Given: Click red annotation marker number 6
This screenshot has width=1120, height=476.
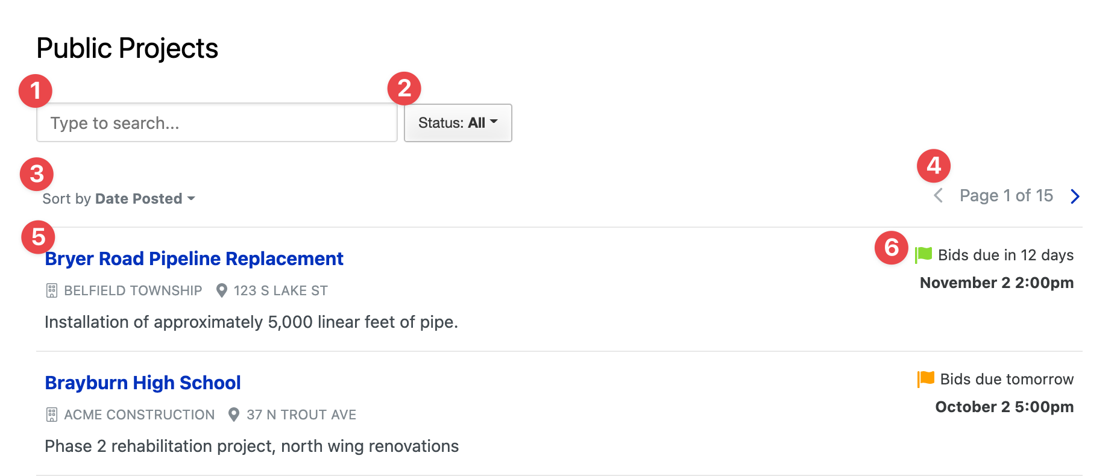Looking at the screenshot, I should point(892,248).
